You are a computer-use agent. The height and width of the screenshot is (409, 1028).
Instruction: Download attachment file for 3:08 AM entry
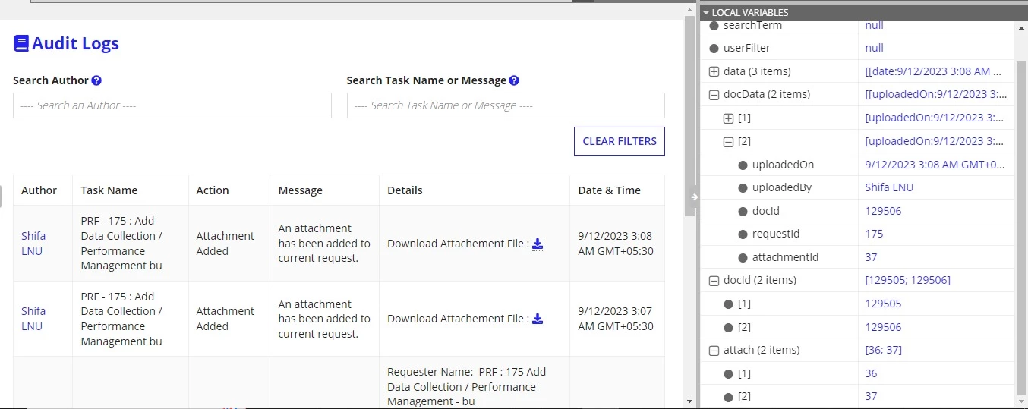click(x=538, y=244)
